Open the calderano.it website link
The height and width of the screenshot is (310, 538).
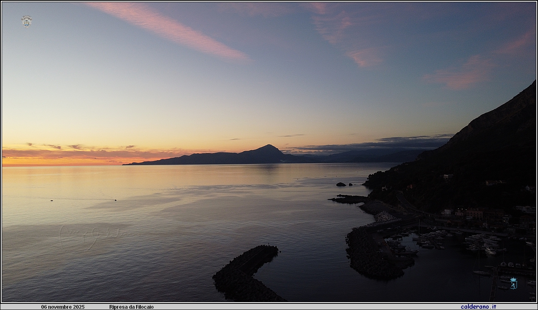[x=478, y=307]
